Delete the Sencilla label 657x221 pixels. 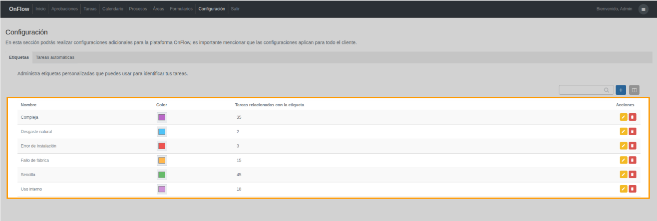pos(632,175)
